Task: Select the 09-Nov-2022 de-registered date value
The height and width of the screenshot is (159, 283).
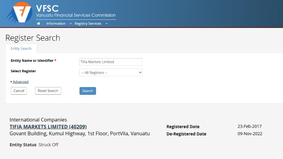Action: click(250, 133)
